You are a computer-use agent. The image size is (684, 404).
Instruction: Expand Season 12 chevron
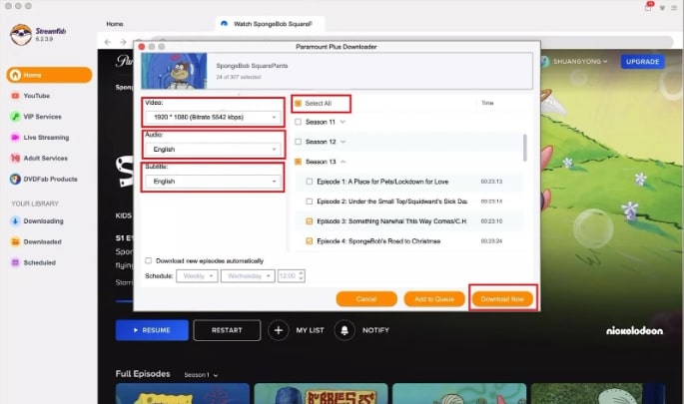pos(342,142)
